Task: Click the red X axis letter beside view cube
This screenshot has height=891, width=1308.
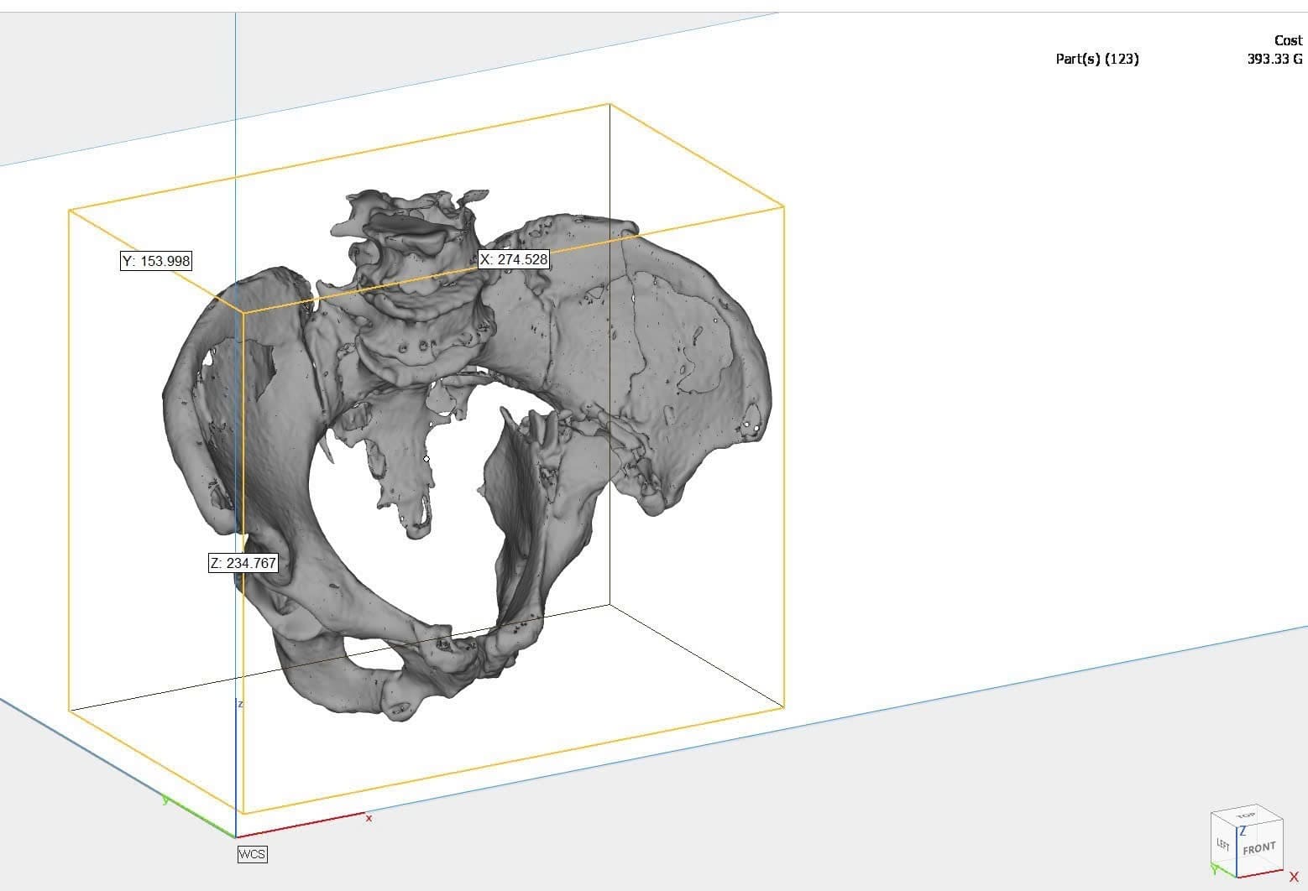Action: (x=1293, y=877)
